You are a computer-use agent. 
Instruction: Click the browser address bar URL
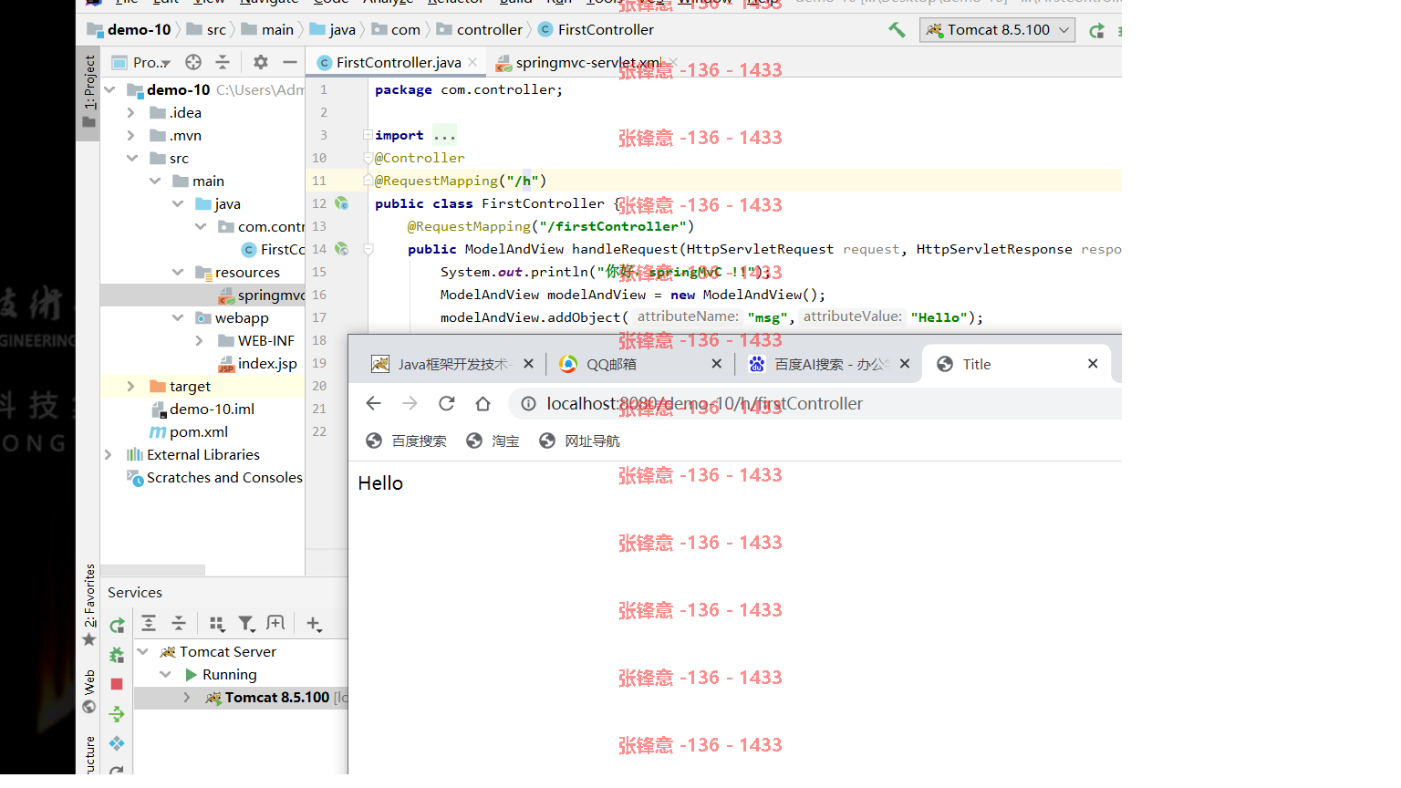click(x=704, y=403)
